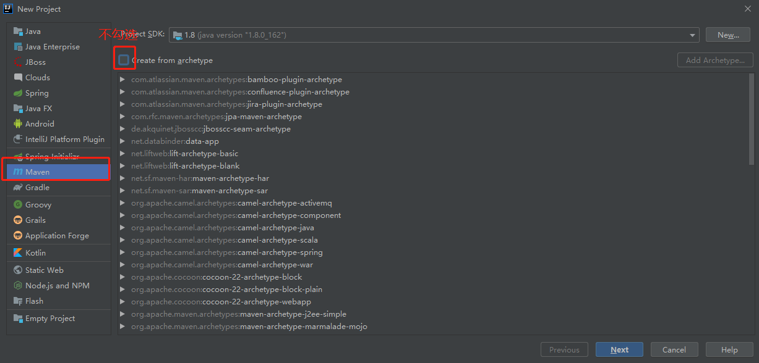Select the Empty Project icon
Viewport: 759px width, 363px height.
pyautogui.click(x=18, y=319)
